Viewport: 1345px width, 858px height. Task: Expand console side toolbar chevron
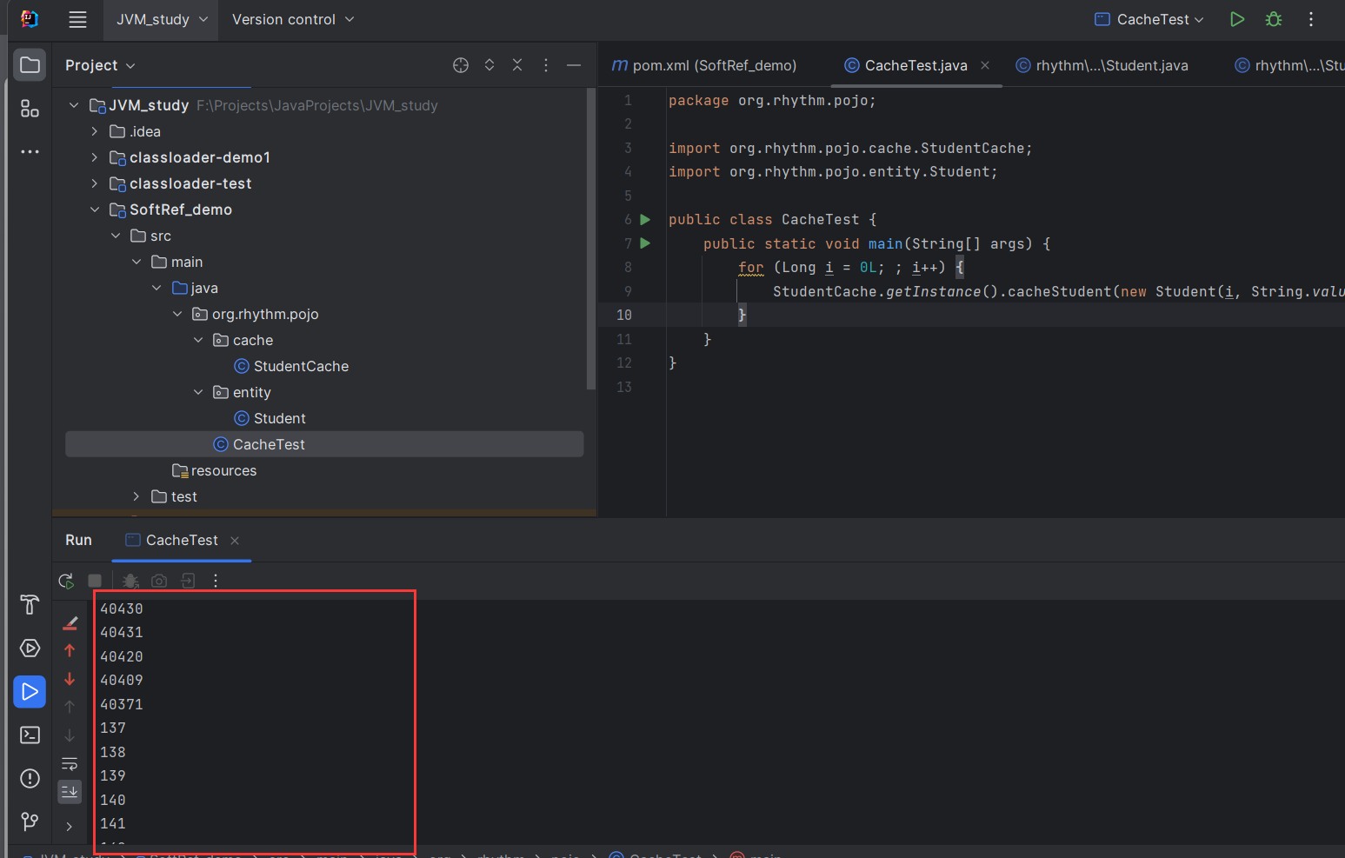(x=70, y=826)
